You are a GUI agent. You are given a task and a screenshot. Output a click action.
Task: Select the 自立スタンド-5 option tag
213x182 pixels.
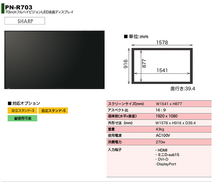click(53, 111)
